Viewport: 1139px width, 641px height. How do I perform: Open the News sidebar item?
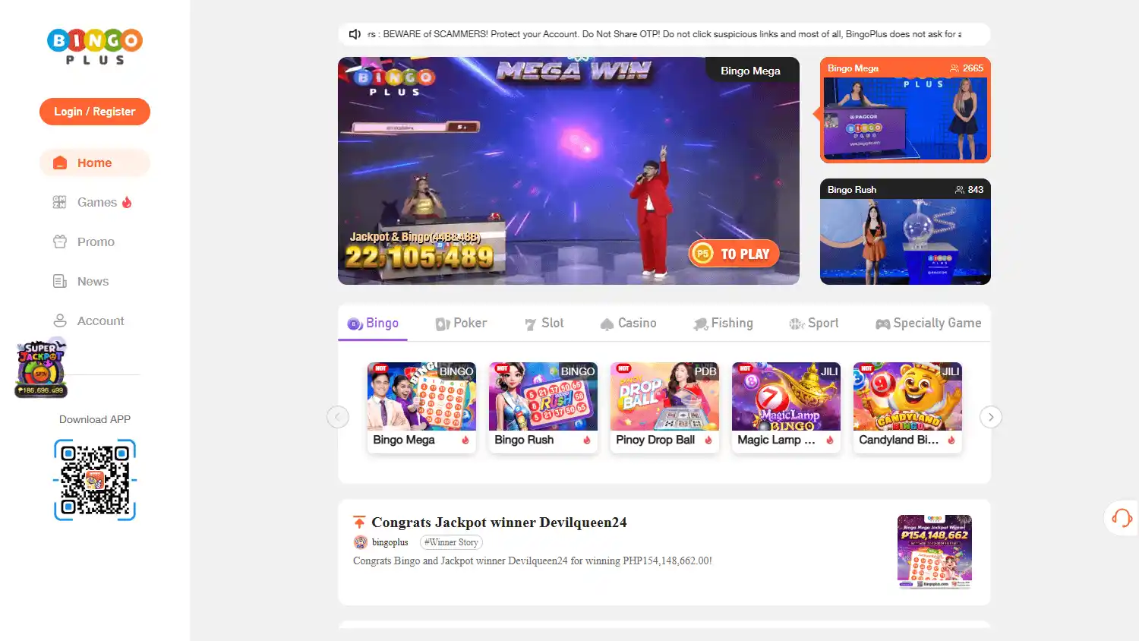click(95, 281)
